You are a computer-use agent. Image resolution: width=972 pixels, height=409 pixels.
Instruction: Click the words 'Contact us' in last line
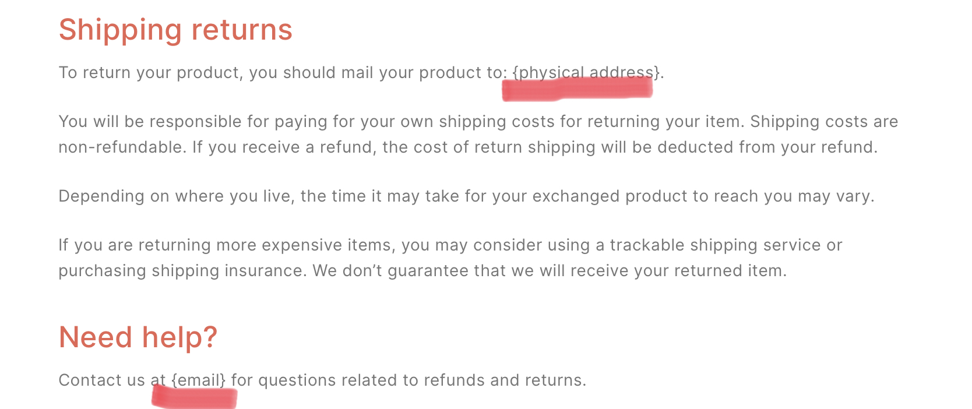101,380
